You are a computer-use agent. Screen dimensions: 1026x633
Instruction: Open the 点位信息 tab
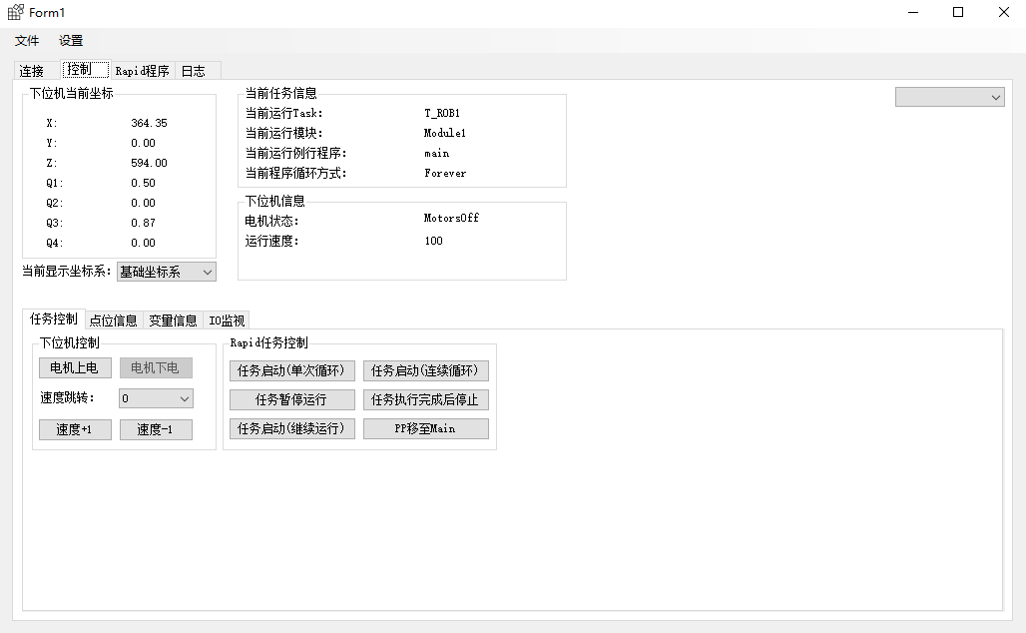[x=113, y=319]
